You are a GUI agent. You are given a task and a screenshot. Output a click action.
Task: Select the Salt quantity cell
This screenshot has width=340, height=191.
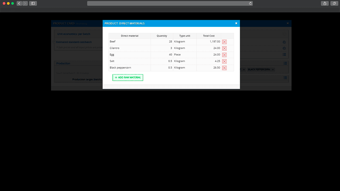[162, 61]
